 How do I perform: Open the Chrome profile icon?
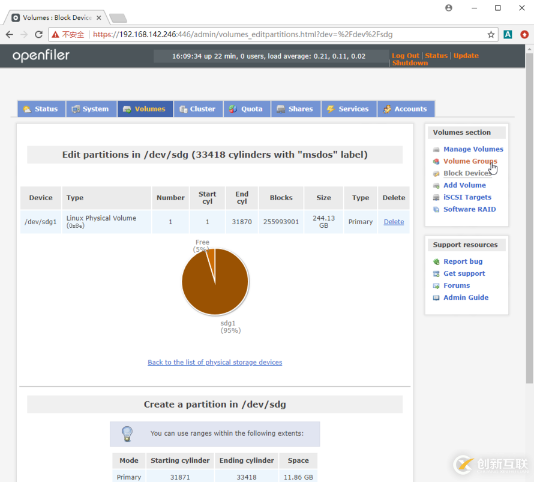(449, 8)
